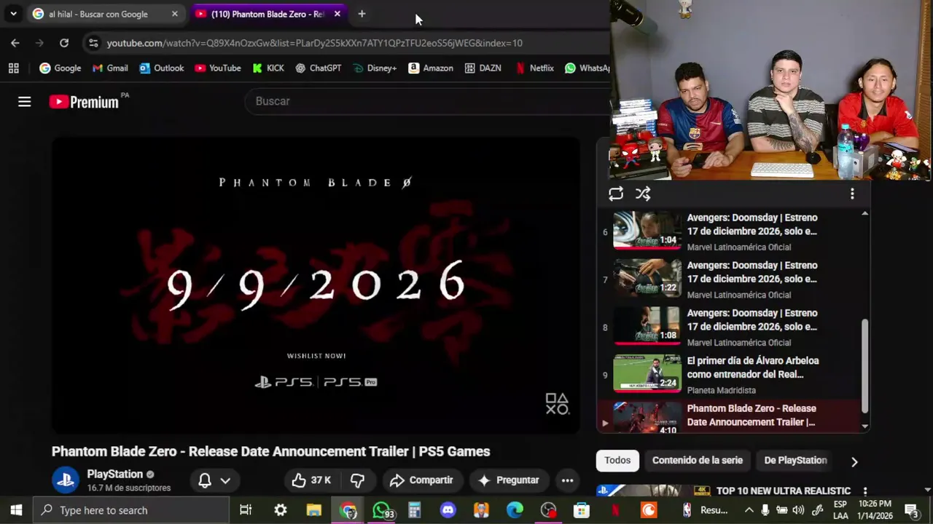The height and width of the screenshot is (524, 933).
Task: Select the De PlayStation chip
Action: click(795, 460)
